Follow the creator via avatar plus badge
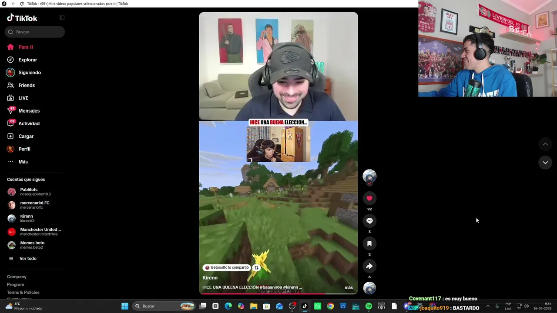Image resolution: width=557 pixels, height=313 pixels. coord(369,183)
